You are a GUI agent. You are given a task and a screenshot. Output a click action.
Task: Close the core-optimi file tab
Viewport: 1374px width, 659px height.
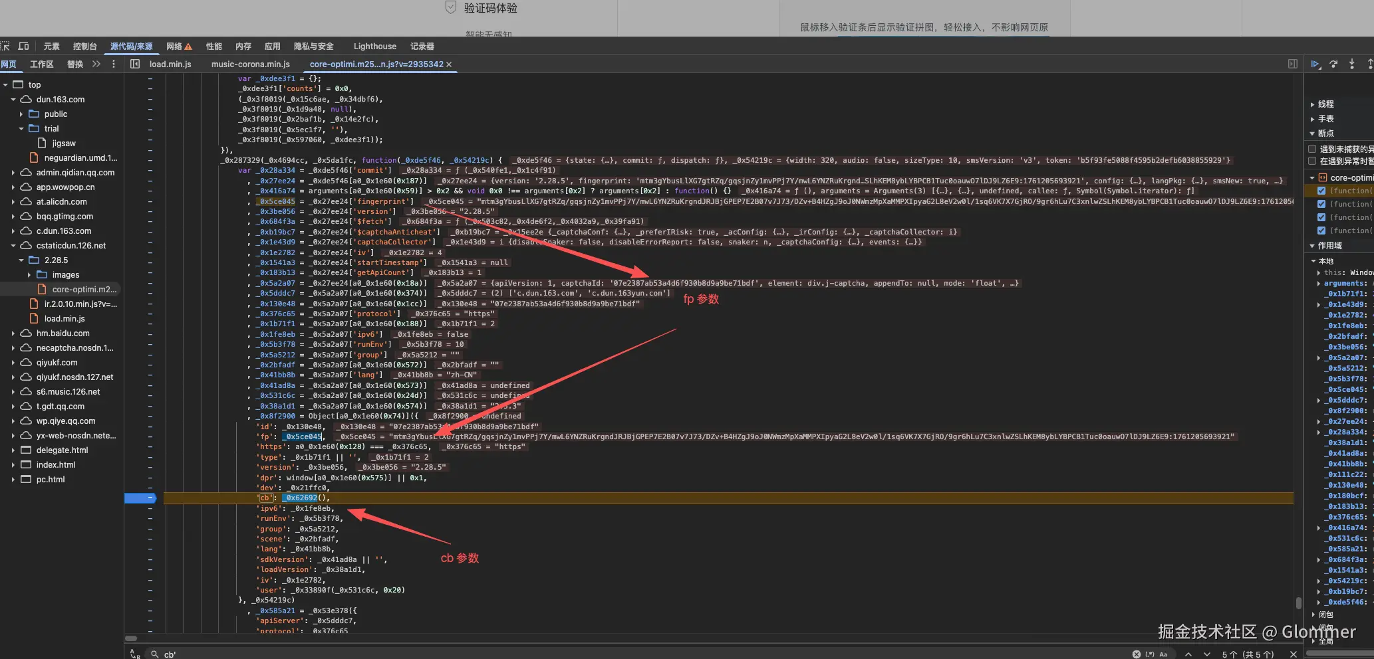[449, 64]
